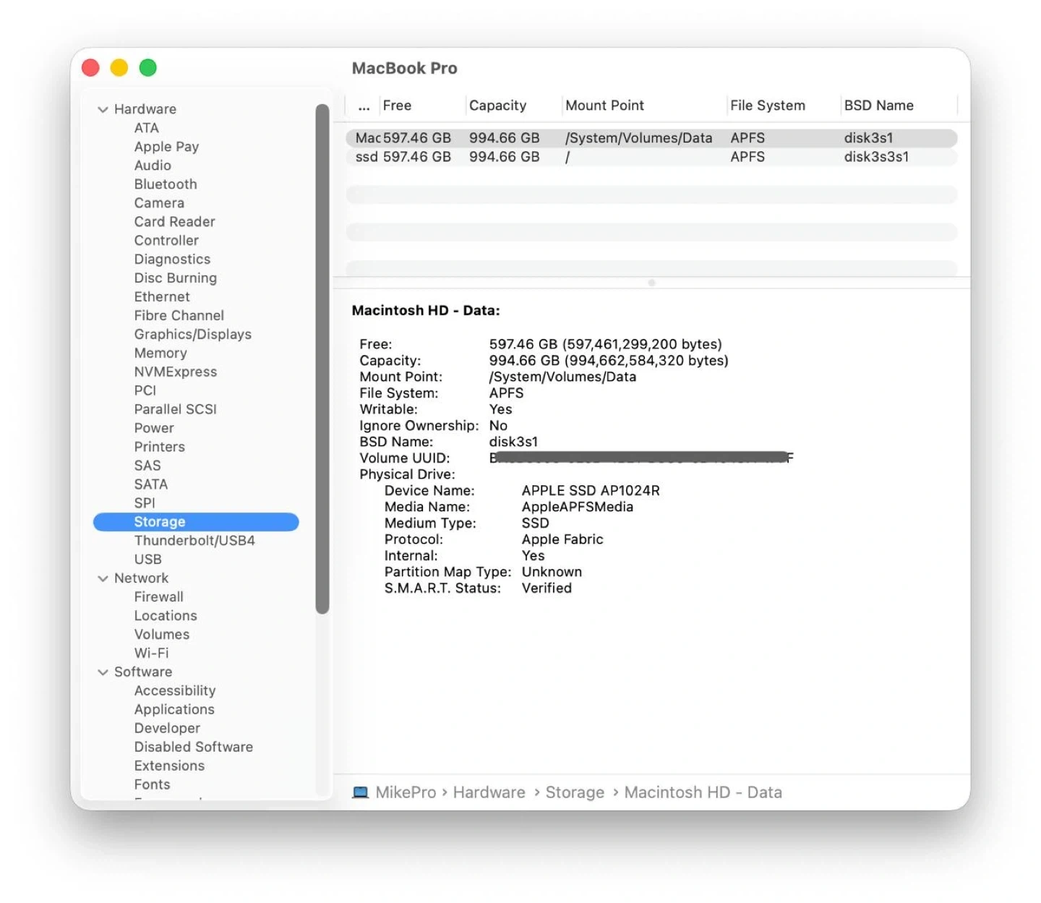This screenshot has height=903, width=1041.
Task: Click Storage in the bottom path bar
Action: (x=575, y=792)
